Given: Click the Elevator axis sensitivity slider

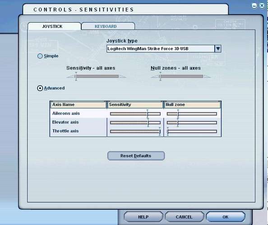Looking at the screenshot, I should pyautogui.click(x=135, y=122).
